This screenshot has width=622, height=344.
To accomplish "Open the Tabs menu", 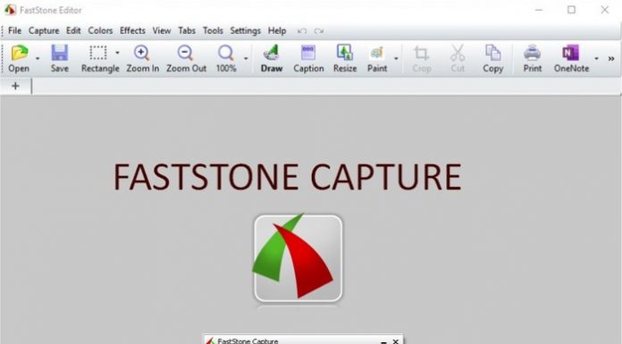I will coord(187,30).
